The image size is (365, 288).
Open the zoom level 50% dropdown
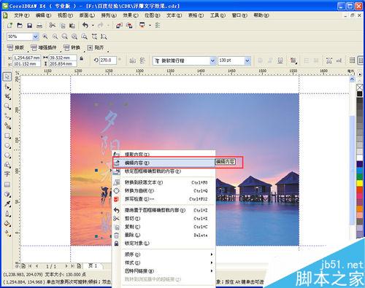point(36,36)
